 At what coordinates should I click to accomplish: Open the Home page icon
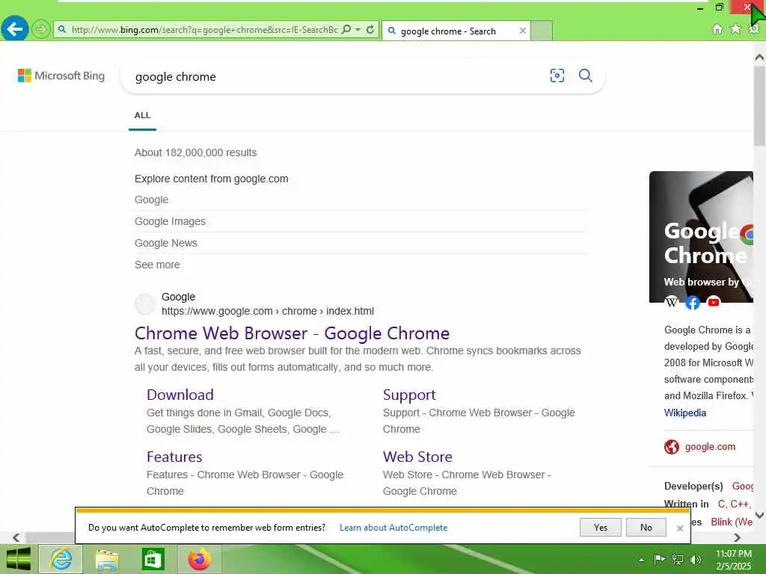tap(717, 29)
